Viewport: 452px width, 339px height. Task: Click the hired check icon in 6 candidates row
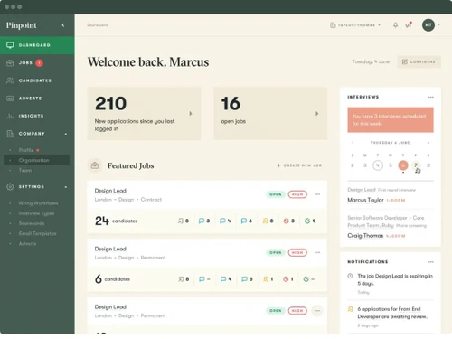[306, 279]
